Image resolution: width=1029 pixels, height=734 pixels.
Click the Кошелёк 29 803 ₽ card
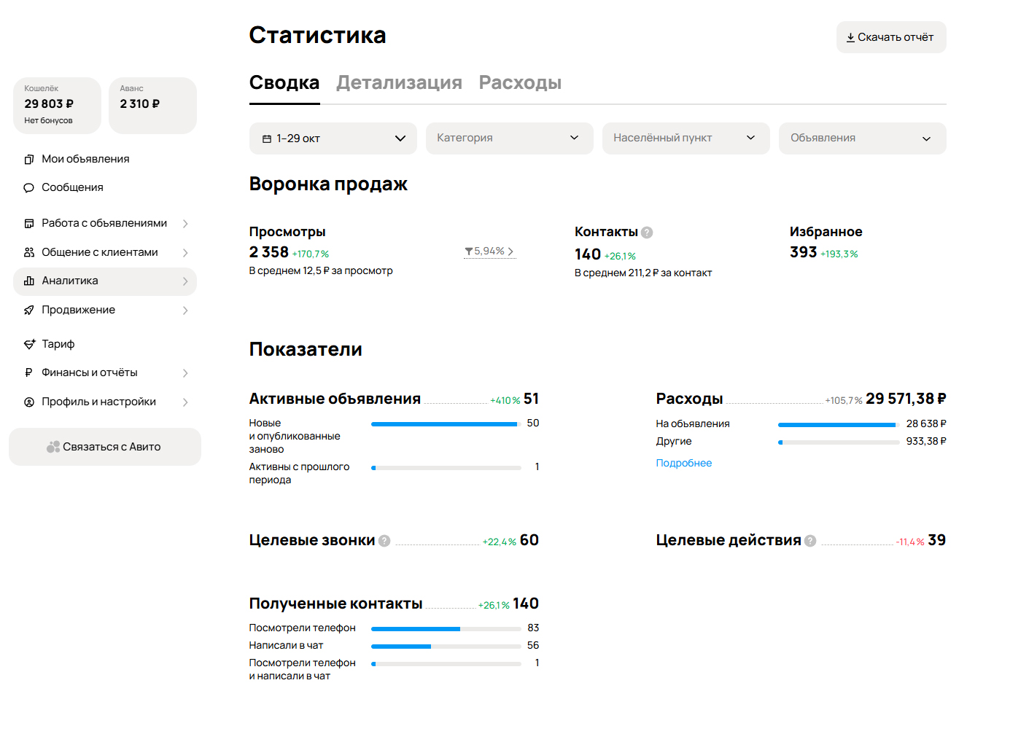[57, 106]
